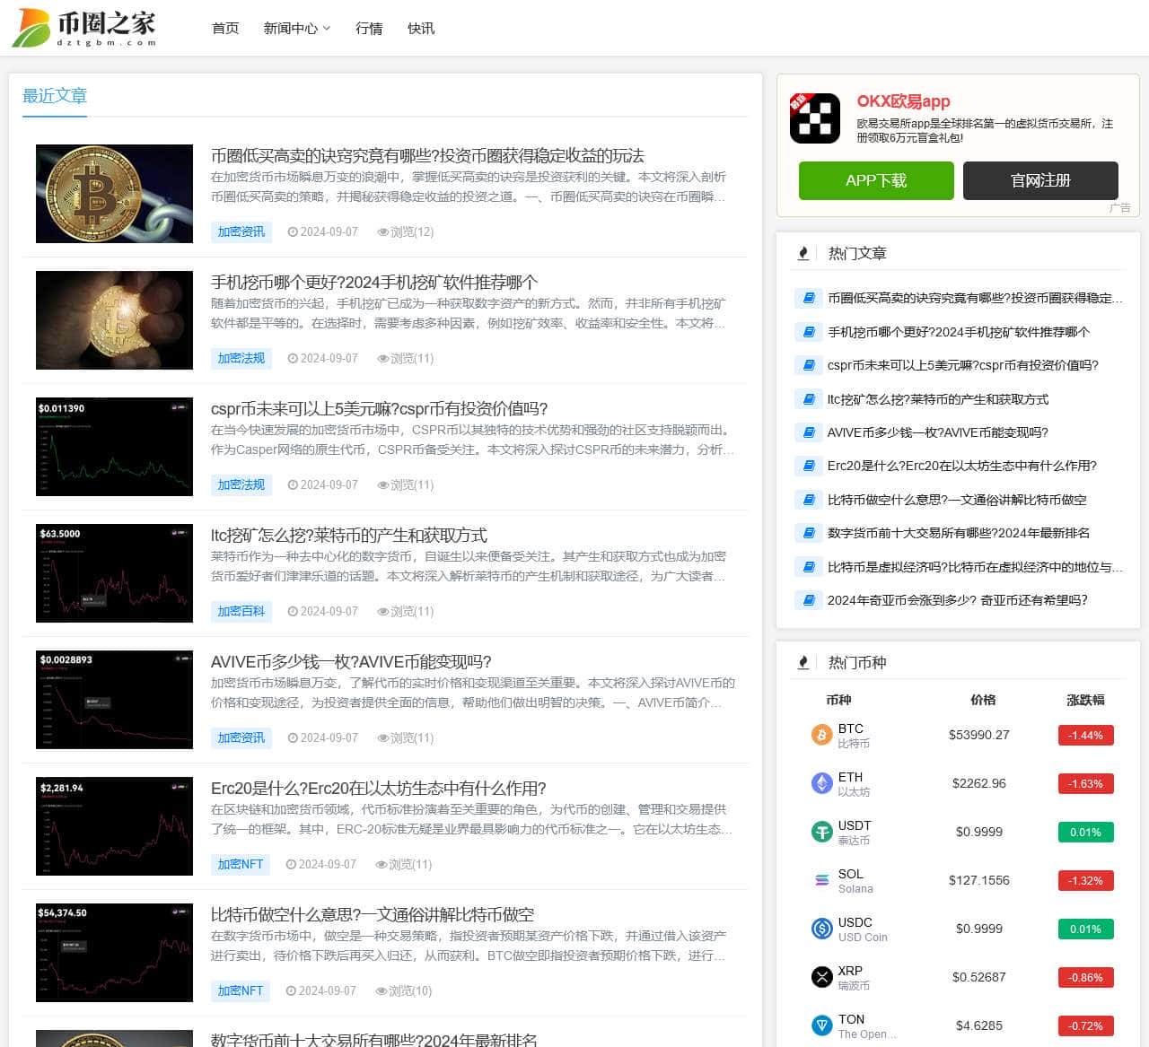Click the ETH price $2262.96
Screen dimensions: 1149x1047
pos(979,783)
